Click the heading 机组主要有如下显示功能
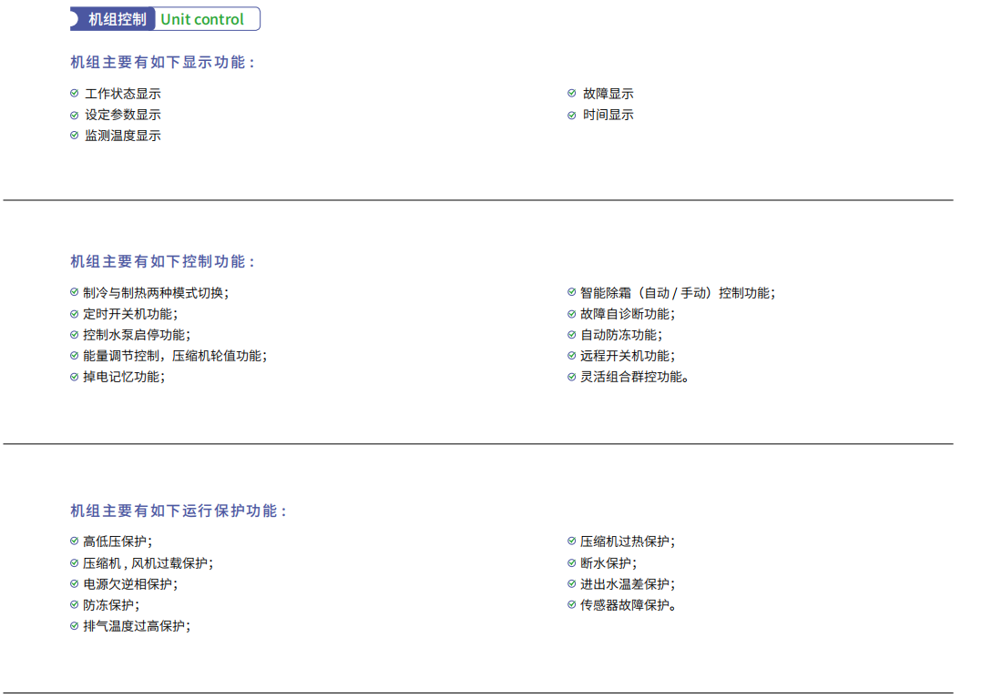The height and width of the screenshot is (698, 1002). pos(163,63)
